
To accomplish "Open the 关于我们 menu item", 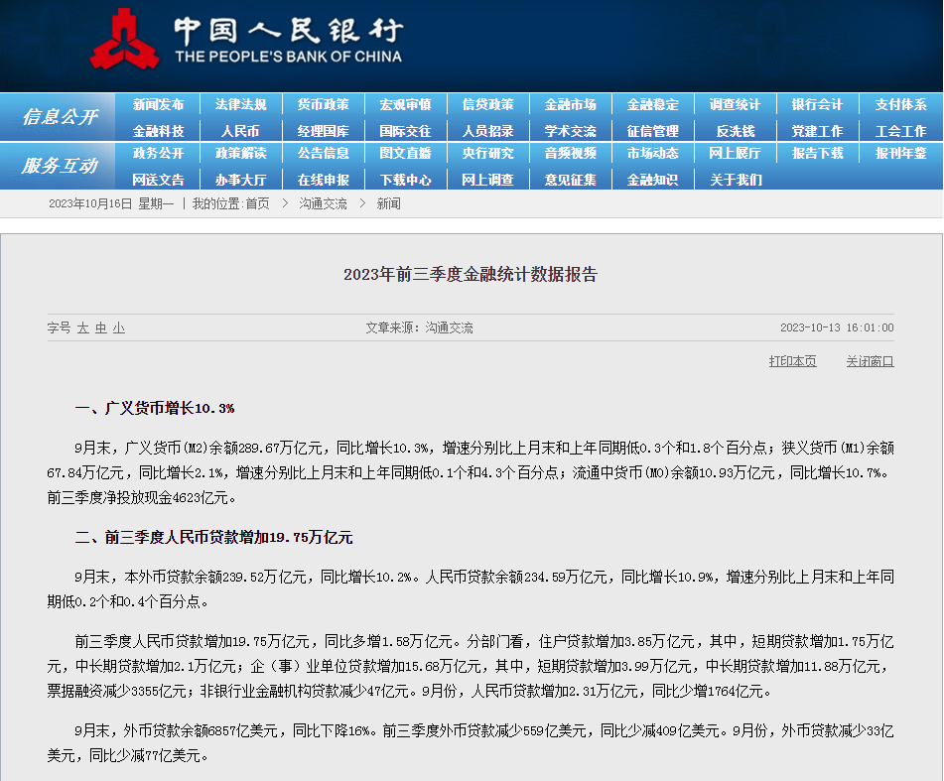I will click(x=735, y=180).
